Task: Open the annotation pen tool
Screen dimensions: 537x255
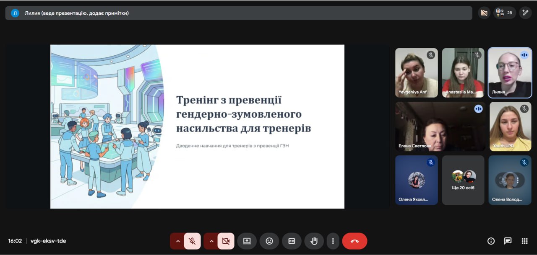Action: [525, 13]
